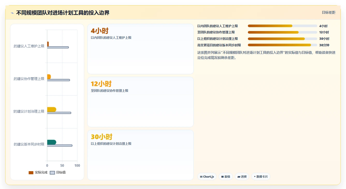Click card subtitle 以上组织的建议计划治理上限
Viewport: 346px width, 189px height.
[x=111, y=144]
